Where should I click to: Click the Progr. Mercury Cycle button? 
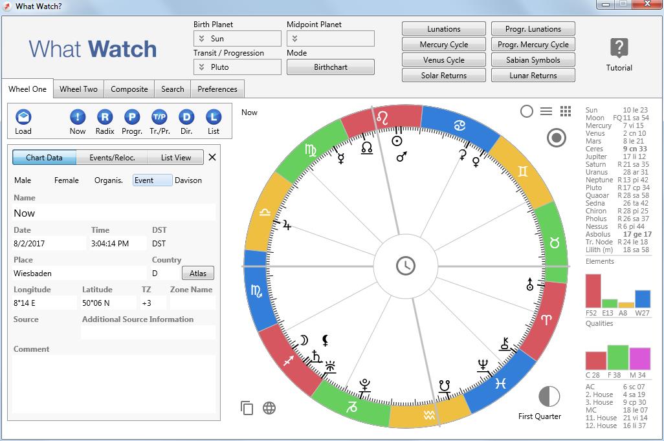(533, 45)
